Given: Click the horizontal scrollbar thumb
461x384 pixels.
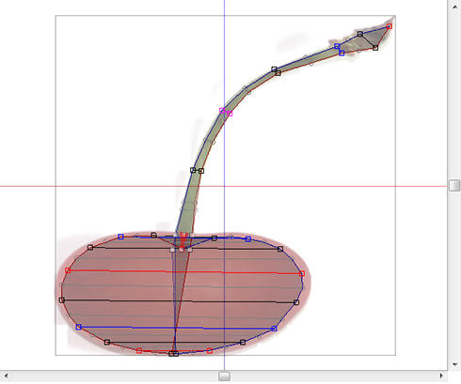Looking at the screenshot, I should click(224, 376).
